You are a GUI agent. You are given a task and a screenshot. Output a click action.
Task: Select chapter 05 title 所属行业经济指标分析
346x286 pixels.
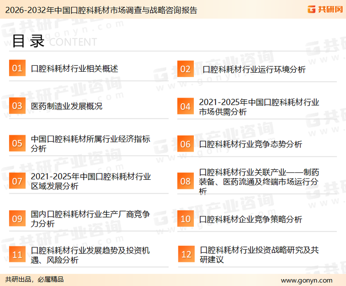(x=90, y=143)
